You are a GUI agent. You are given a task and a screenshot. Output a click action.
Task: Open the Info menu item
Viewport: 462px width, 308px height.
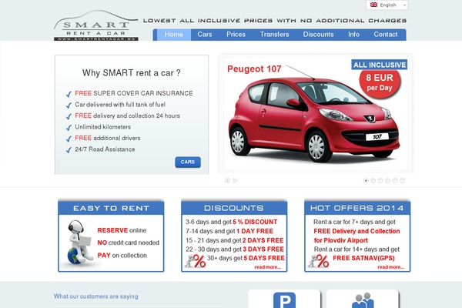(x=353, y=35)
